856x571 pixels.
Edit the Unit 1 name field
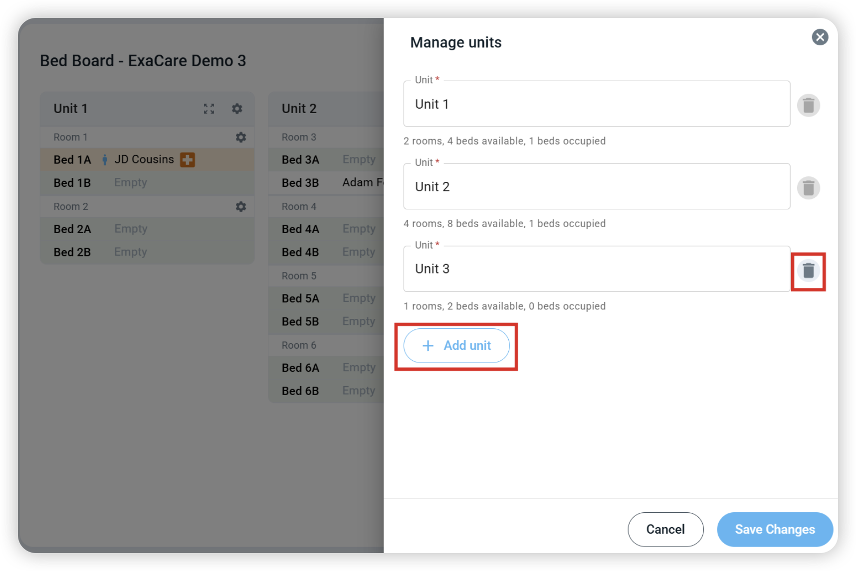[x=597, y=104]
